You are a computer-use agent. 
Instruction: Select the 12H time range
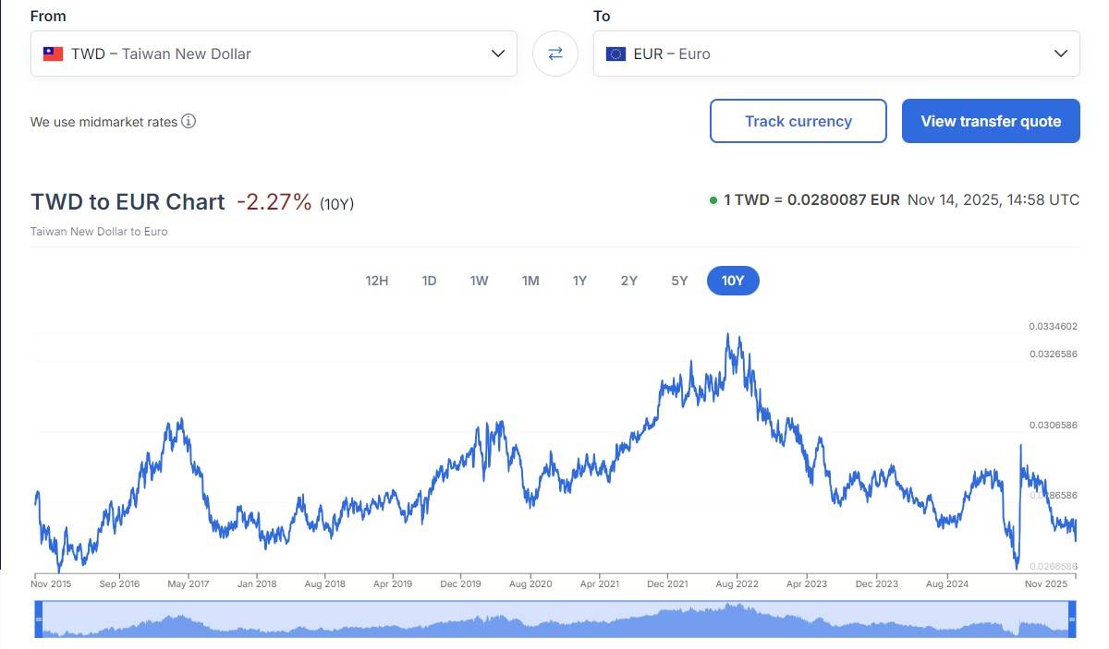[x=377, y=281]
